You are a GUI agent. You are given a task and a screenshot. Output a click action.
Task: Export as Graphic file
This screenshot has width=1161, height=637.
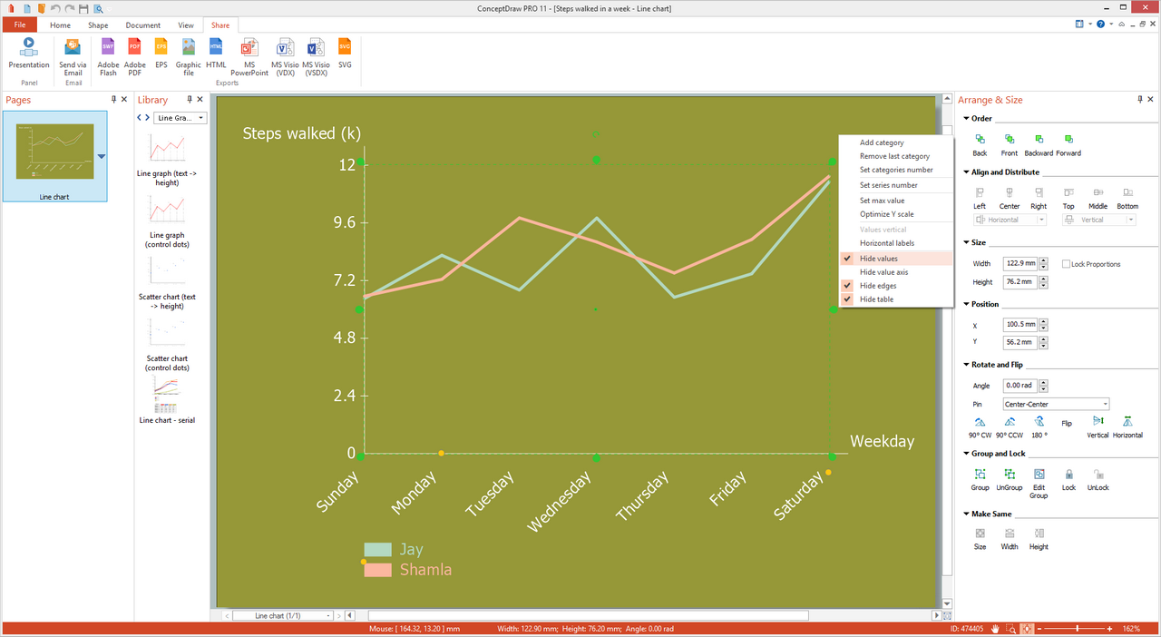pyautogui.click(x=188, y=56)
